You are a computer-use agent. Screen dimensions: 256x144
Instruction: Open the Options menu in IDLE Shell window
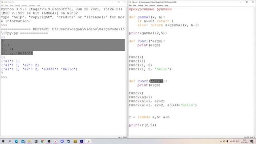coord(24,5)
